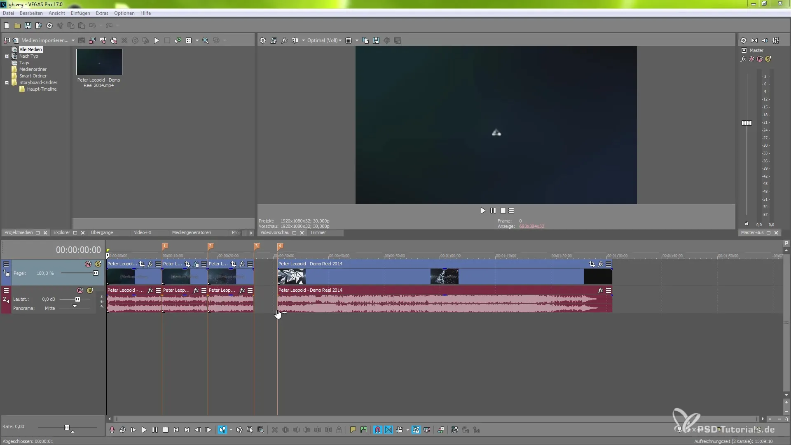Toggle split screen view in preview toolbar
This screenshot has width=791, height=445.
[x=295, y=40]
